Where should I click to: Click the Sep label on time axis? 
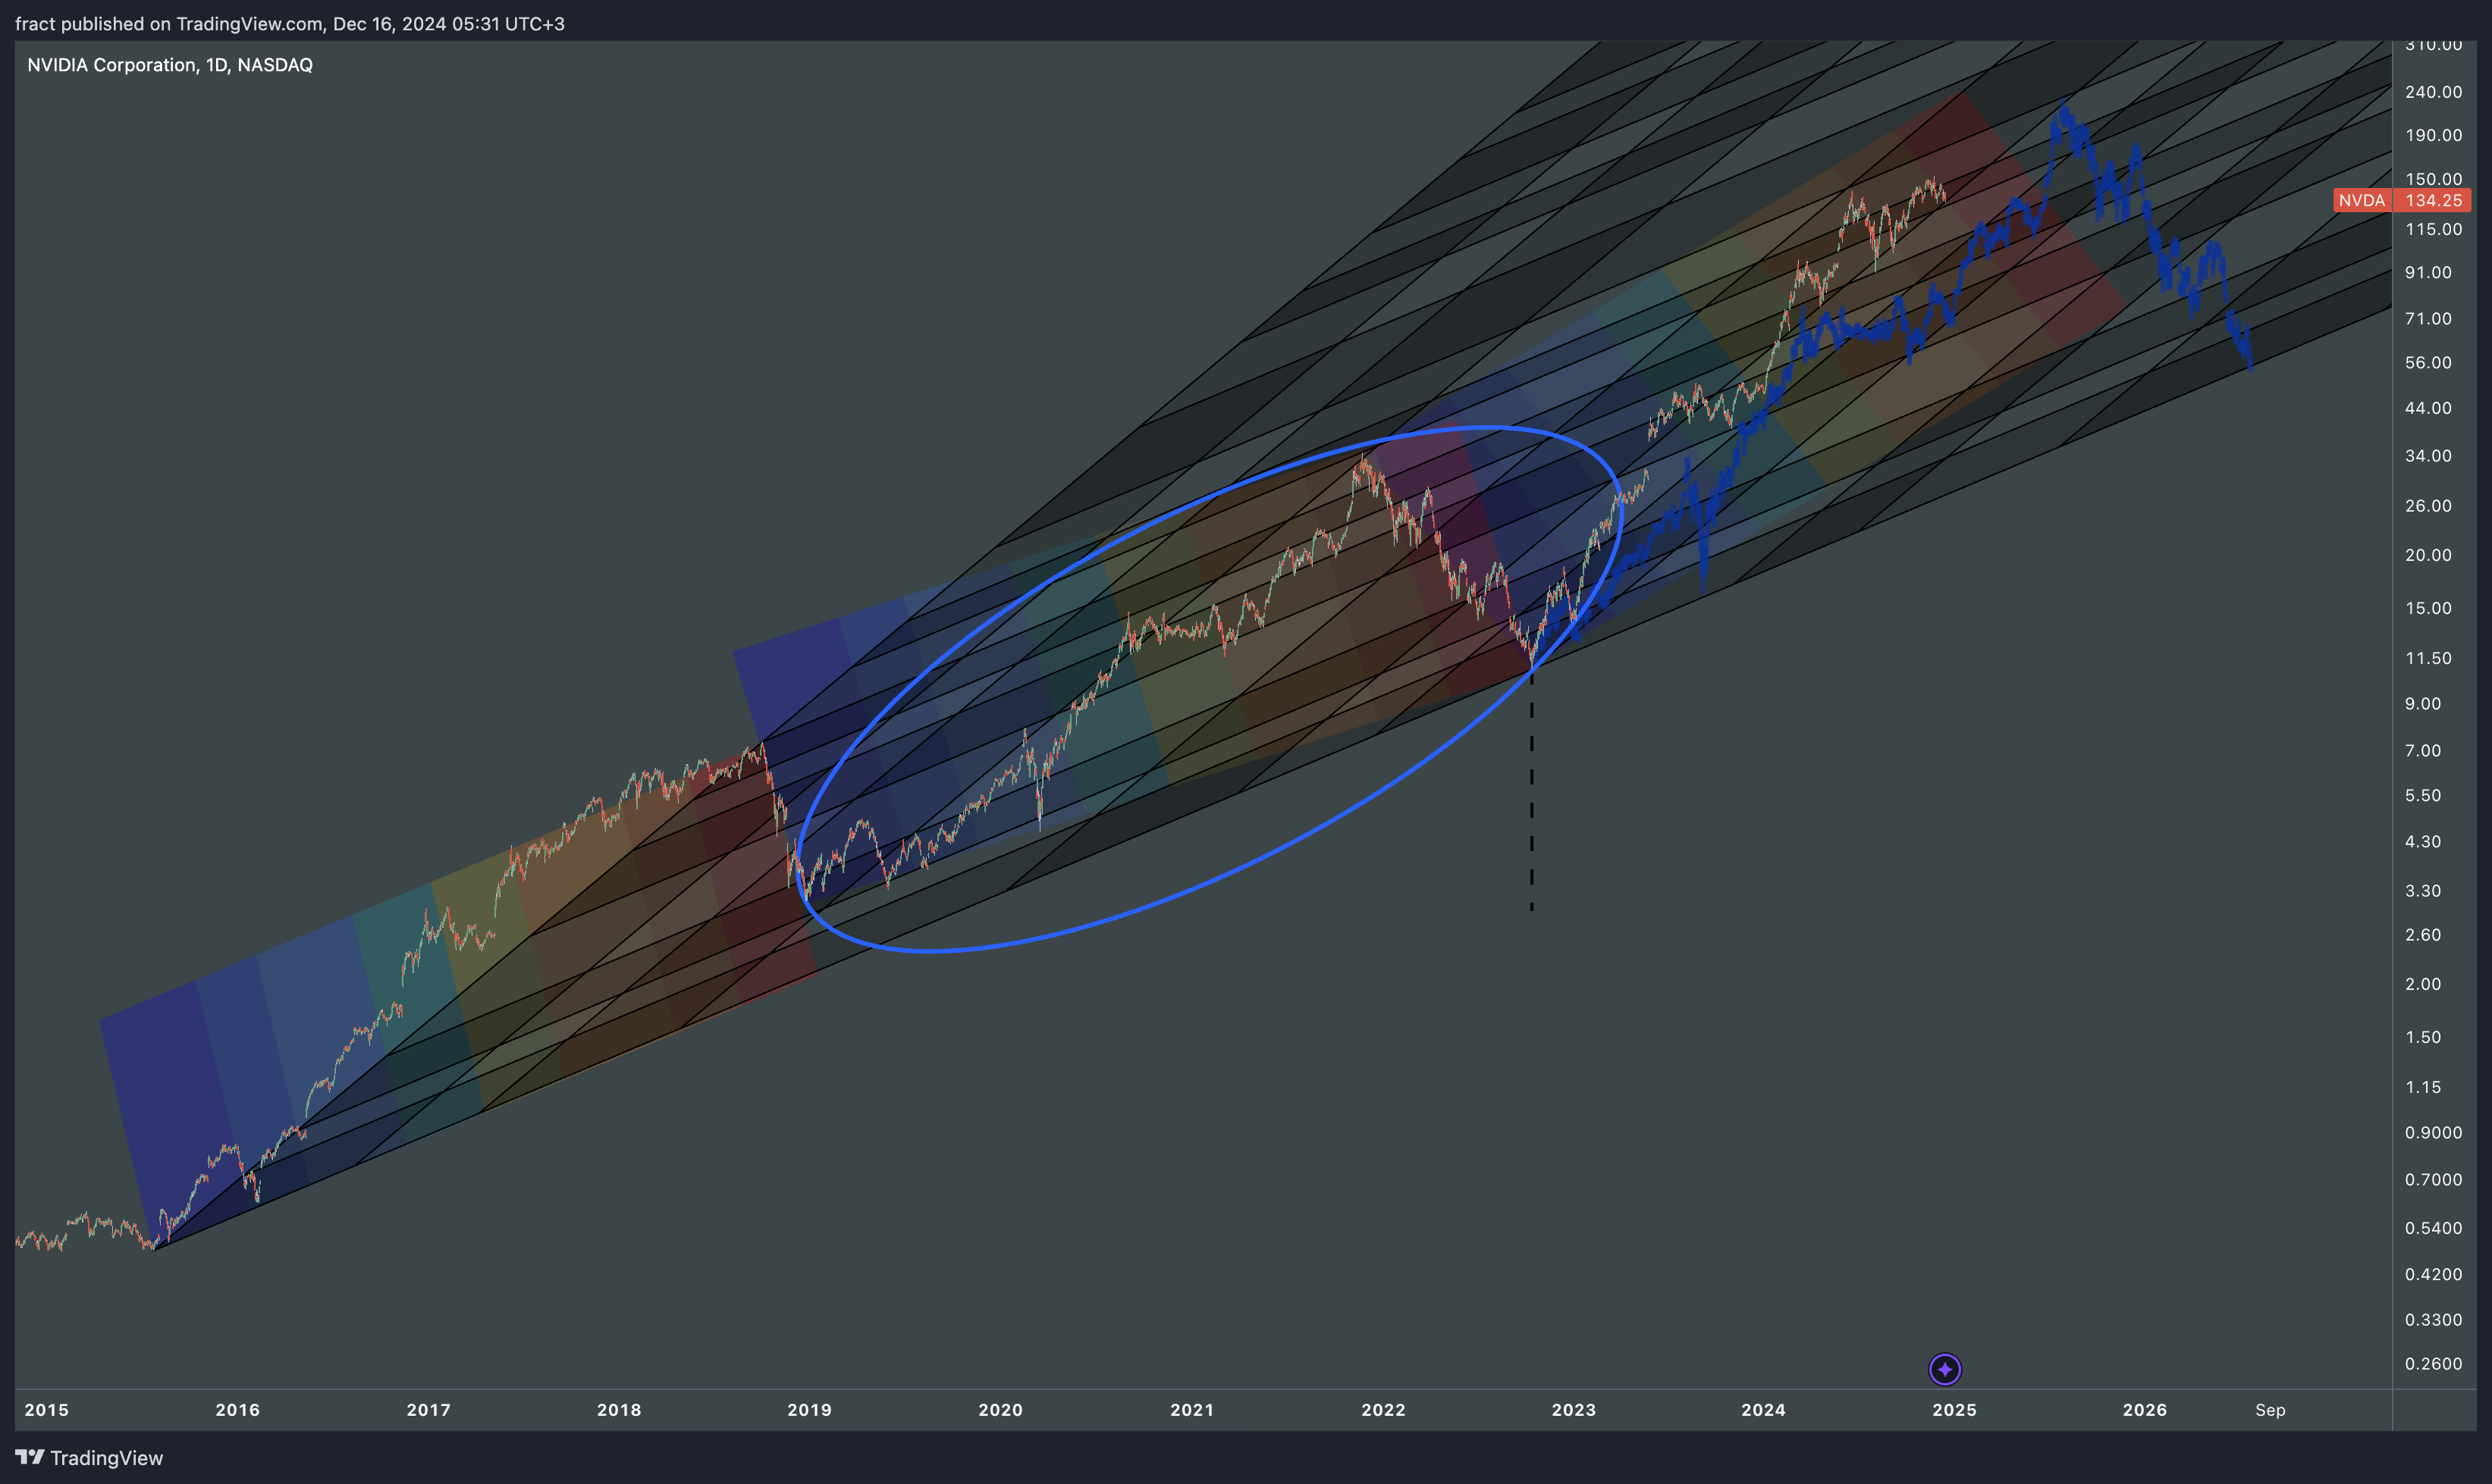click(2270, 1410)
